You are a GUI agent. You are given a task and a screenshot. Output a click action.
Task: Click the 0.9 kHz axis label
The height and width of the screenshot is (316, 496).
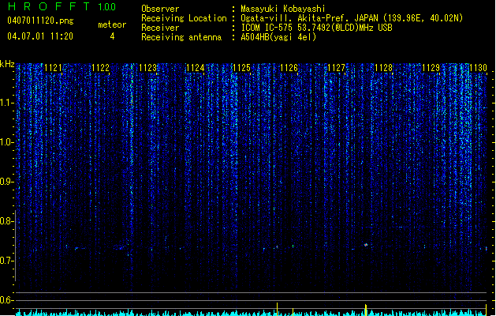[7, 182]
